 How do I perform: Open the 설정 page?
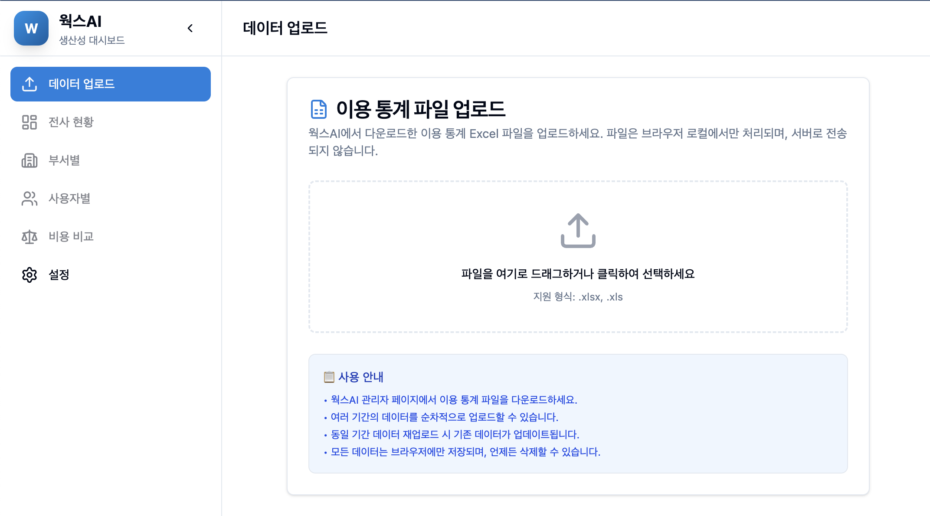(x=59, y=275)
